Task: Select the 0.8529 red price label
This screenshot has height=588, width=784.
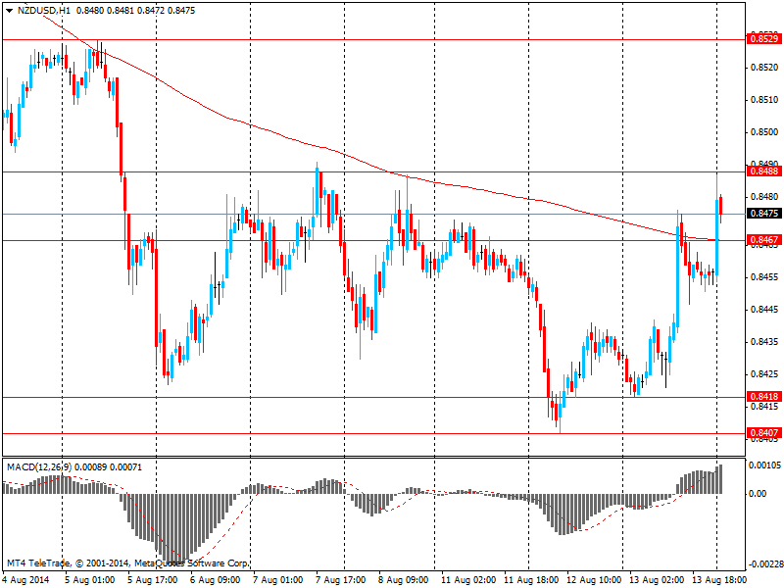Action: (764, 39)
